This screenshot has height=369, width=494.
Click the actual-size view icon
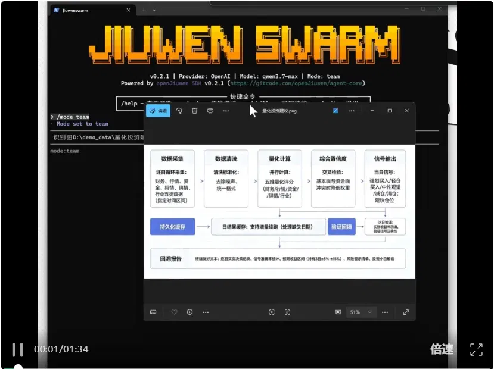(x=338, y=312)
